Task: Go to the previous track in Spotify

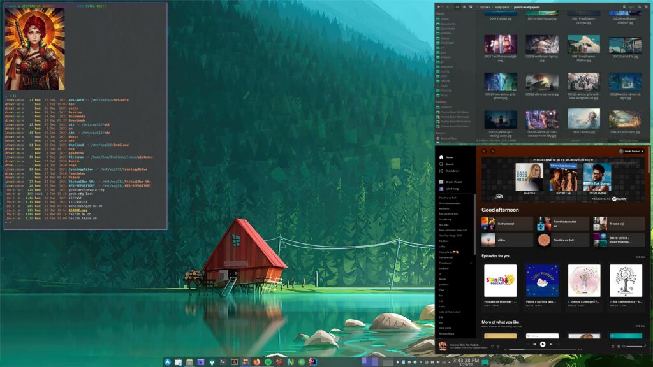Action: pos(534,344)
